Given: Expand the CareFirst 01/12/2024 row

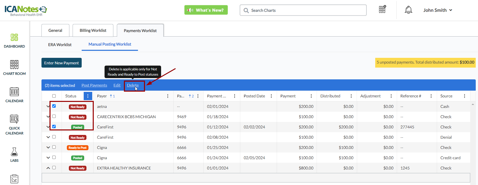Looking at the screenshot, I should point(48,127).
